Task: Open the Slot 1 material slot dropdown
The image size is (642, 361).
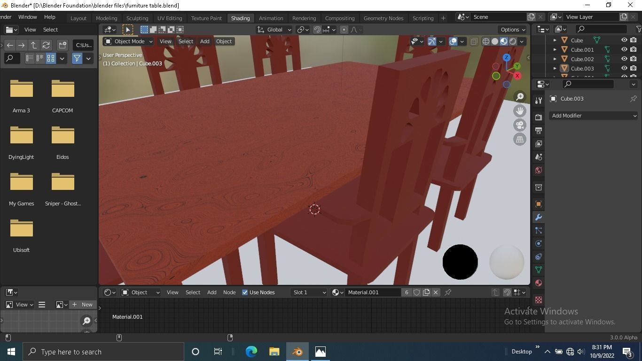Action: pos(309,292)
